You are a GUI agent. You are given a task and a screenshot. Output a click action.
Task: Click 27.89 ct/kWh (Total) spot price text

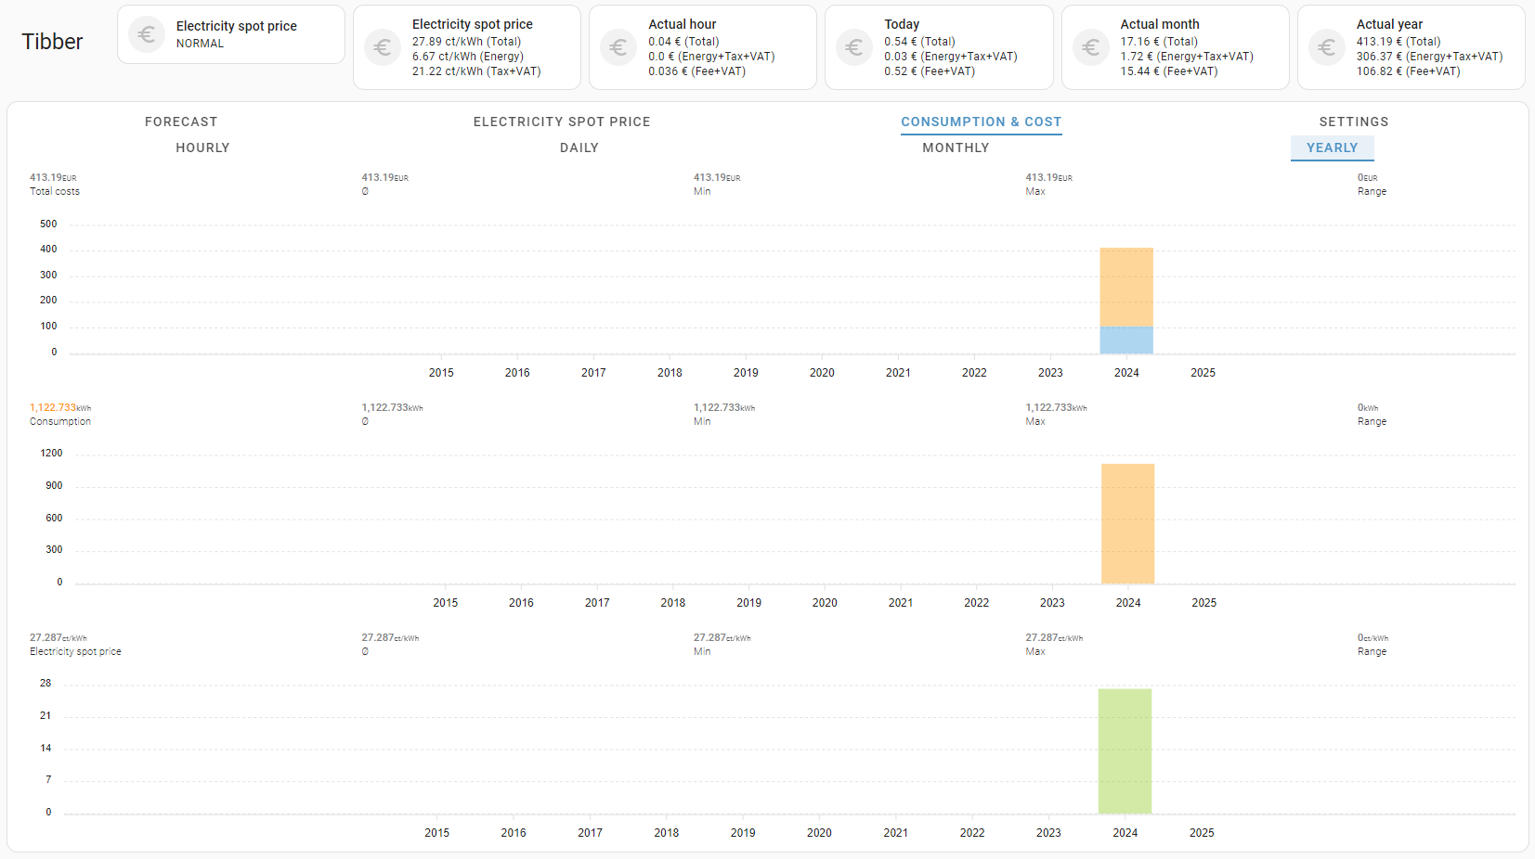click(466, 42)
